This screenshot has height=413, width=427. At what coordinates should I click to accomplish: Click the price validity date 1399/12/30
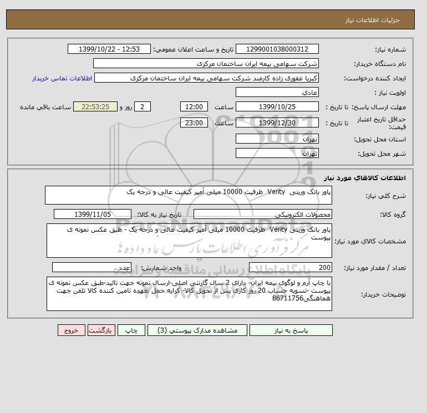pos(277,123)
